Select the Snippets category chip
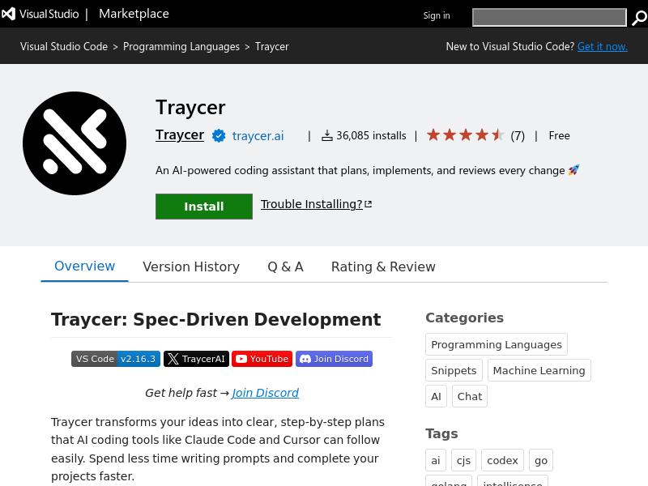Image resolution: width=648 pixels, height=486 pixels. (454, 370)
